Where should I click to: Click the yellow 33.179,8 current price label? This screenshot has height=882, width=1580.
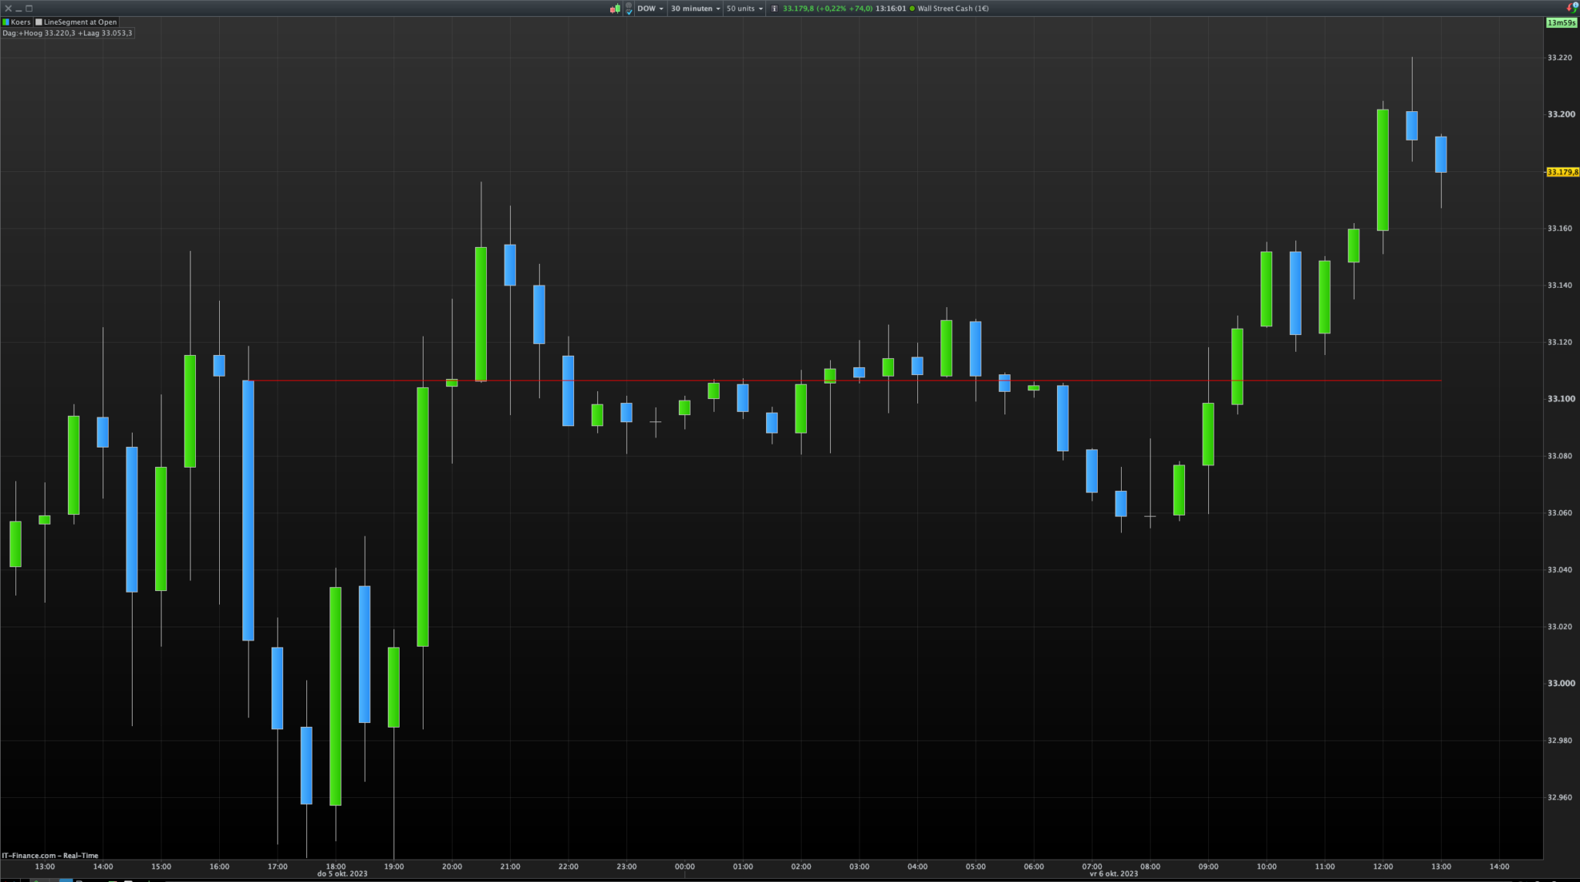[x=1562, y=172]
